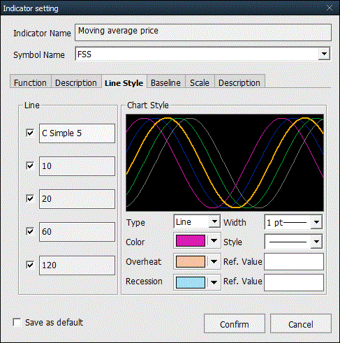Click the Cancel button
The image size is (340, 343).
(x=301, y=324)
